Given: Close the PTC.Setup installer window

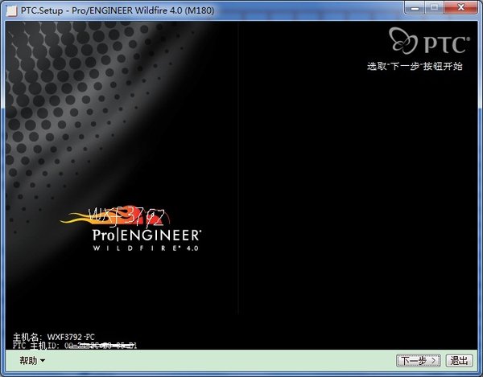Looking at the screenshot, I should [x=461, y=8].
